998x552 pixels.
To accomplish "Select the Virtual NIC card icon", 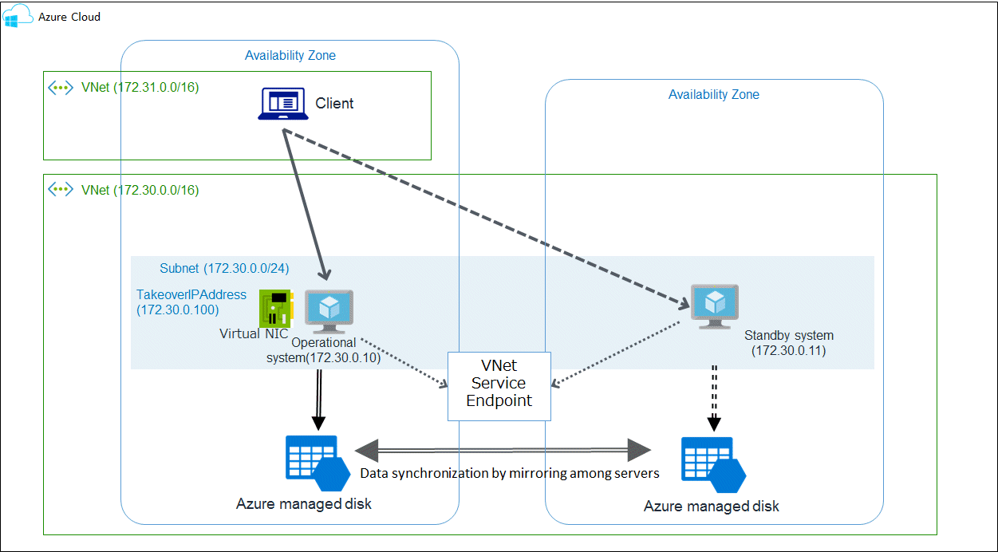I will click(x=276, y=309).
